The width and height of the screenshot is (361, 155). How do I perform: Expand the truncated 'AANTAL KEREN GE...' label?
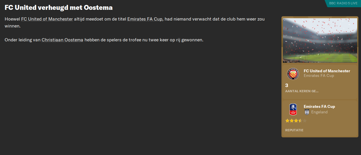(x=302, y=91)
